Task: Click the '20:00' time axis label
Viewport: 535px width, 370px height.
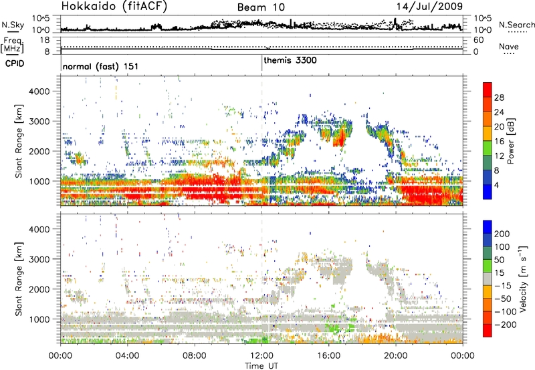Action: (396, 356)
